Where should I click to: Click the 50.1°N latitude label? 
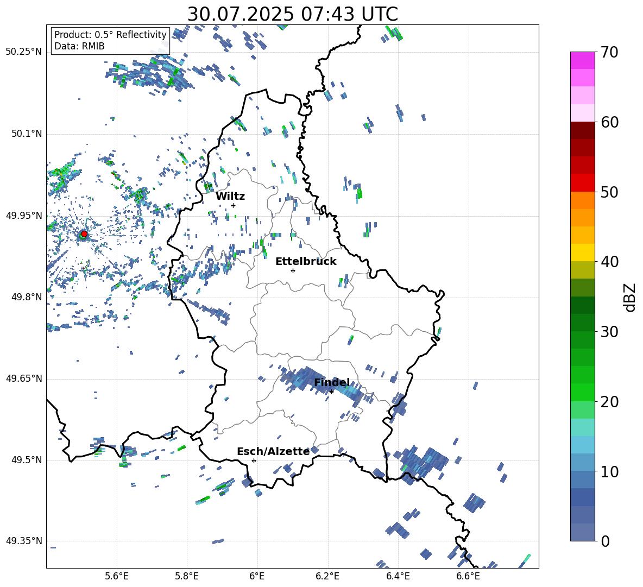pos(27,134)
